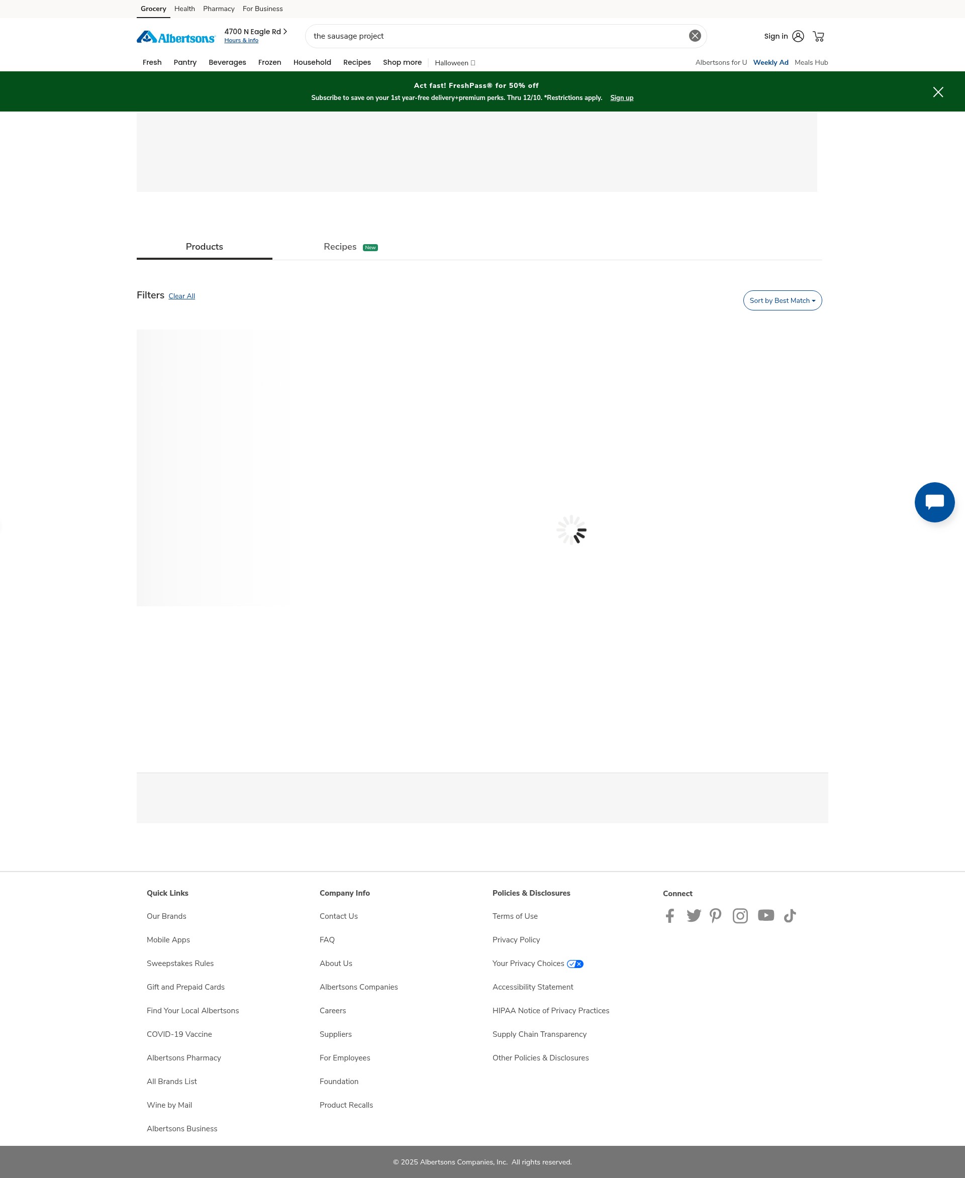Open Foundation footer link
The width and height of the screenshot is (965, 1178).
(339, 1082)
